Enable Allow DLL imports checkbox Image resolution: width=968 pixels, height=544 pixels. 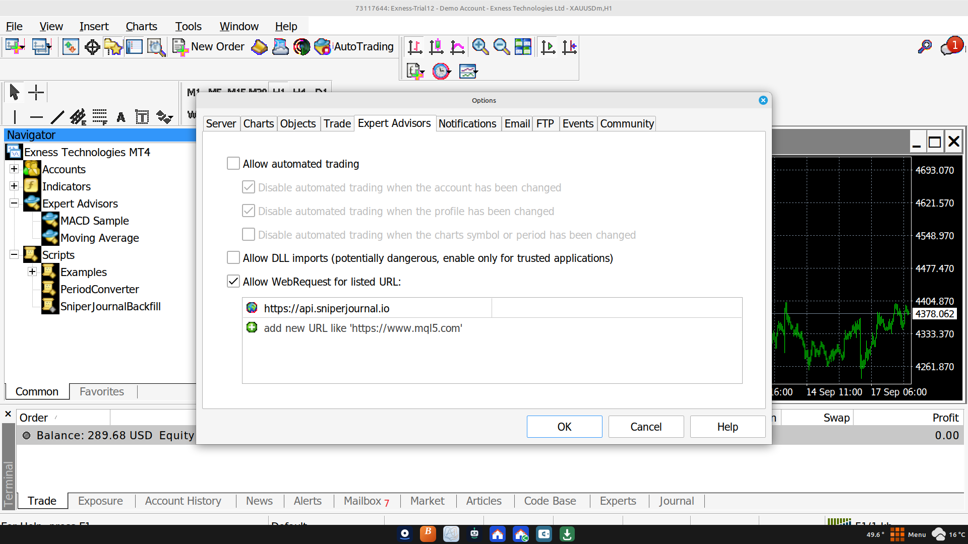(x=233, y=258)
